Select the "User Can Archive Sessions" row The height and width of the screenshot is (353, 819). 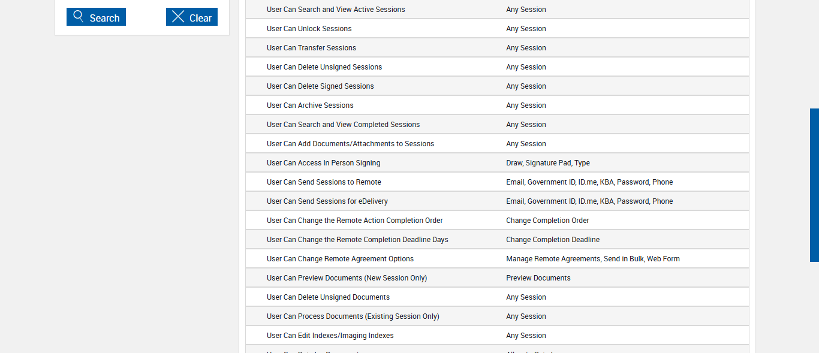point(310,105)
